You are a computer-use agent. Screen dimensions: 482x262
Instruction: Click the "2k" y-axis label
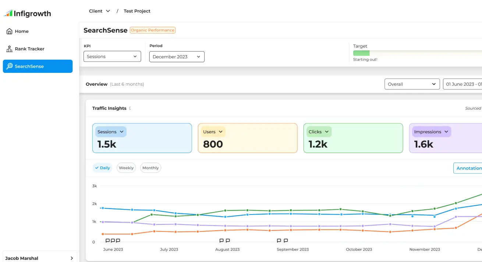click(x=95, y=203)
